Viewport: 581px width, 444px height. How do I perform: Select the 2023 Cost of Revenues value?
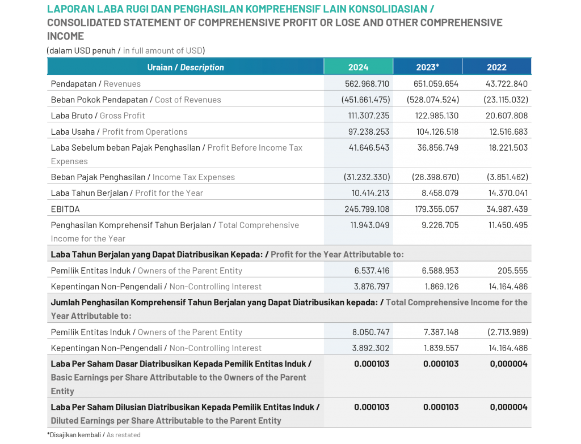click(433, 100)
